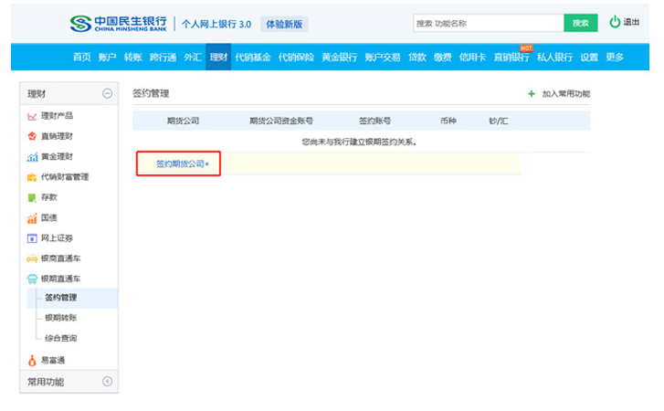The height and width of the screenshot is (411, 664).
Task: Click the 签约期货公司 link
Action: pos(180,164)
